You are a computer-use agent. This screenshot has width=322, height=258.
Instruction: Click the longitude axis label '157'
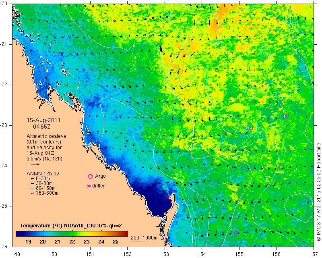click(314, 254)
